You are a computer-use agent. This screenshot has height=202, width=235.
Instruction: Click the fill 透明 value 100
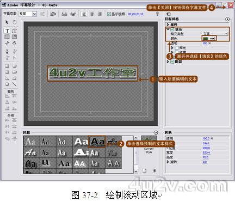205,43
